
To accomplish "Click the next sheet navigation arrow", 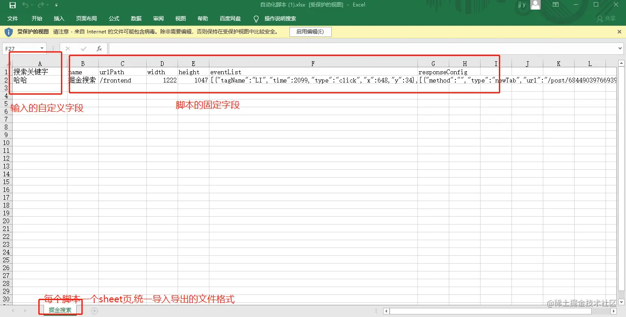I will (x=25, y=310).
